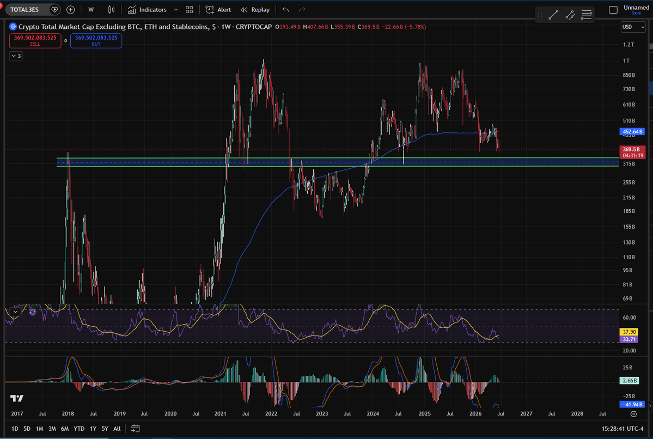Click the 2.66B MACD histogram value label
This screenshot has width=653, height=439.
coord(630,381)
